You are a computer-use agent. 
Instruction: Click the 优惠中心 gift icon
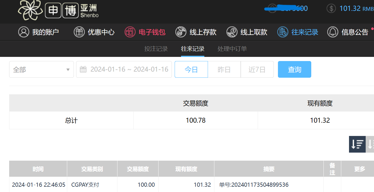point(79,32)
